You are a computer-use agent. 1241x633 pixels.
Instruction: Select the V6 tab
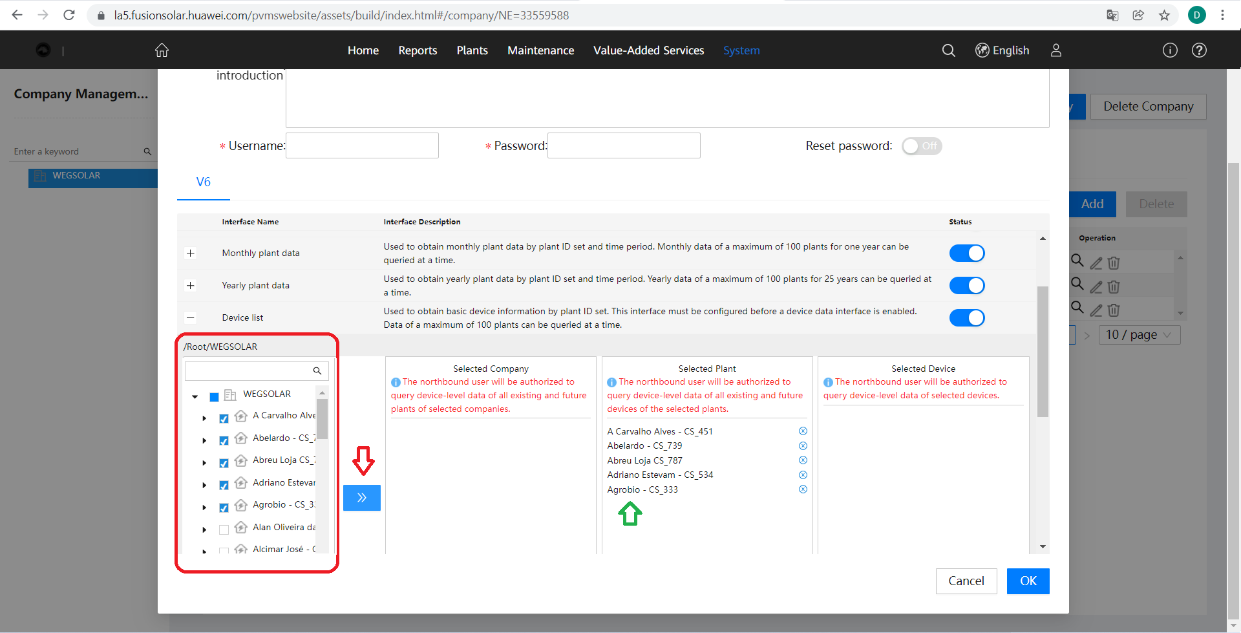coord(204,182)
